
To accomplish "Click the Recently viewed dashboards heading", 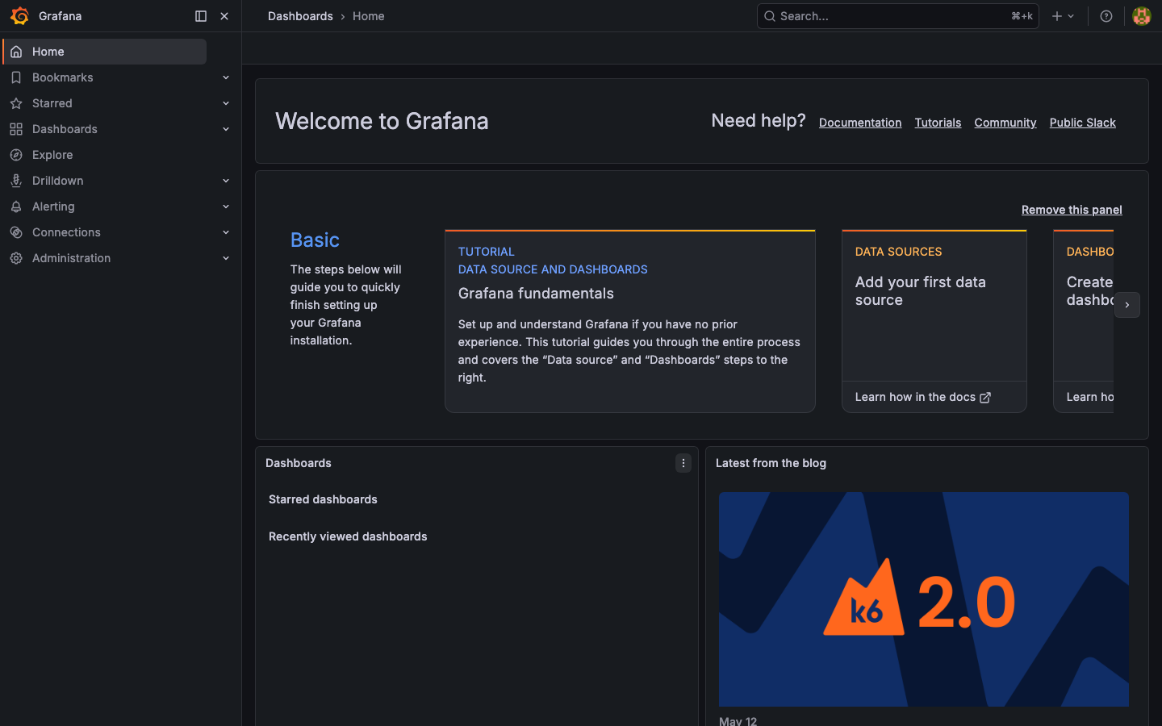I will pyautogui.click(x=348, y=536).
